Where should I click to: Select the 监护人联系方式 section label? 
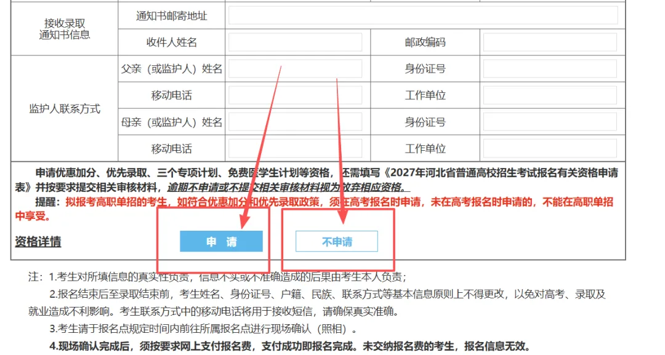[65, 109]
